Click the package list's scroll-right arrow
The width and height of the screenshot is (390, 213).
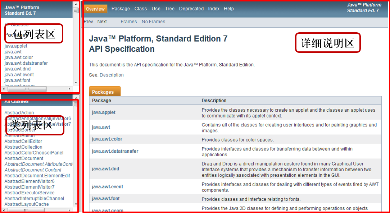pyautogui.click(x=69, y=89)
